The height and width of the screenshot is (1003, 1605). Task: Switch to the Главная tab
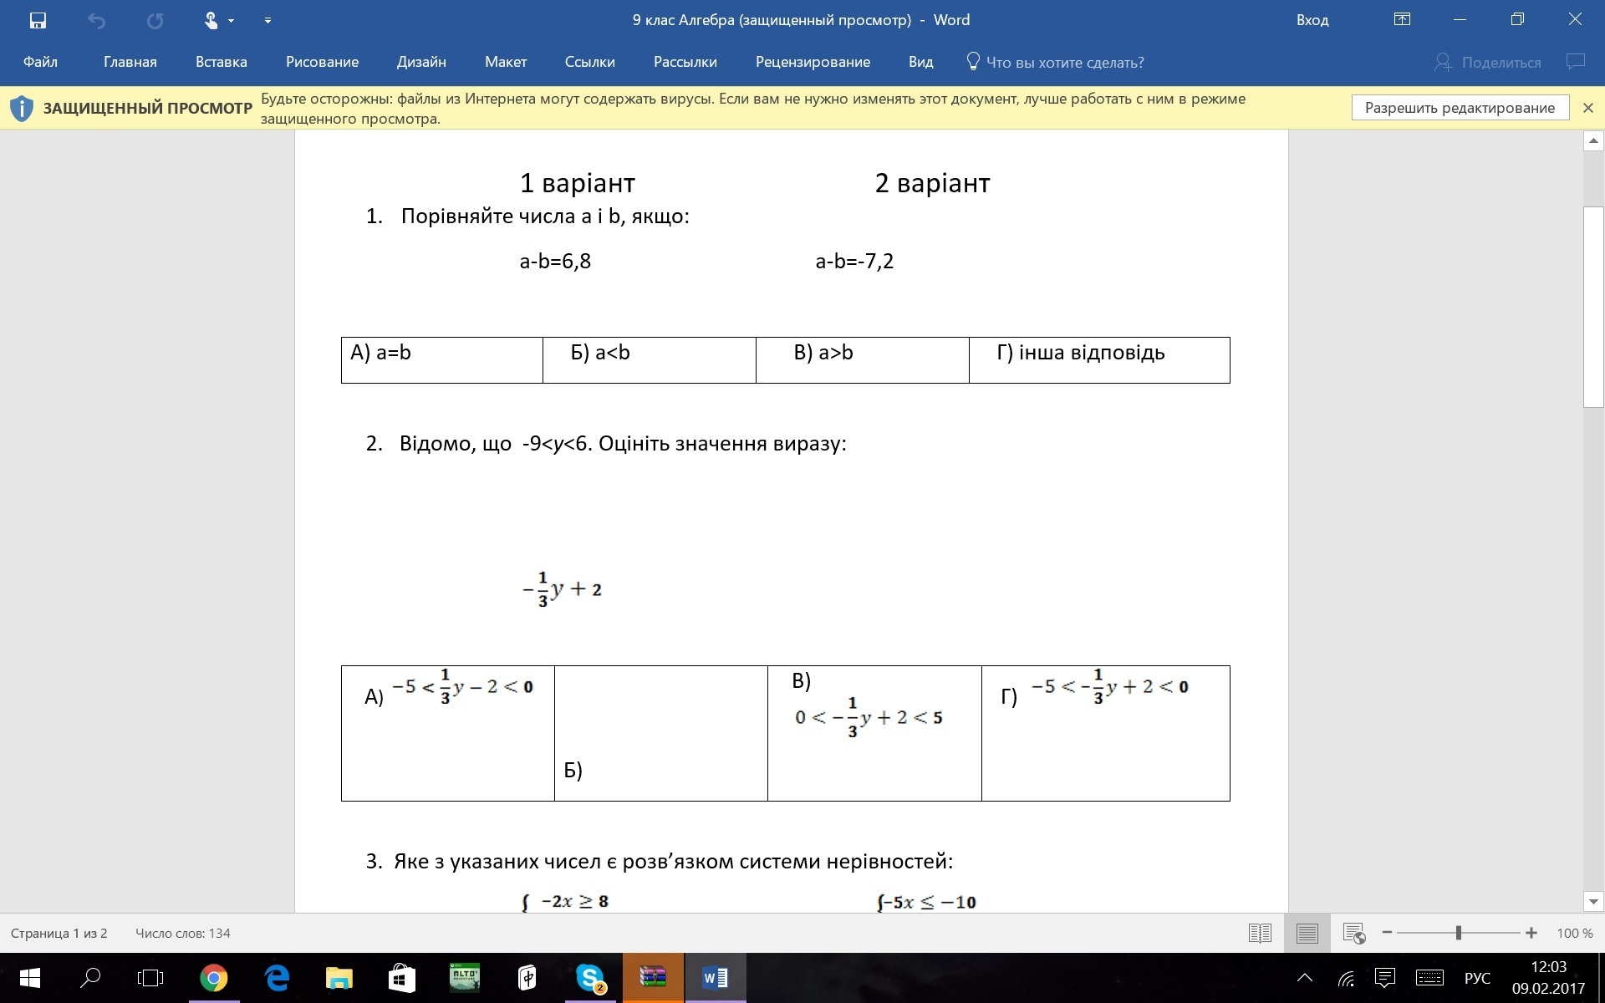130,62
